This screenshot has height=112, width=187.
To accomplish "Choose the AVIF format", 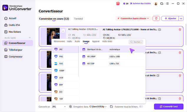I will (65, 78).
